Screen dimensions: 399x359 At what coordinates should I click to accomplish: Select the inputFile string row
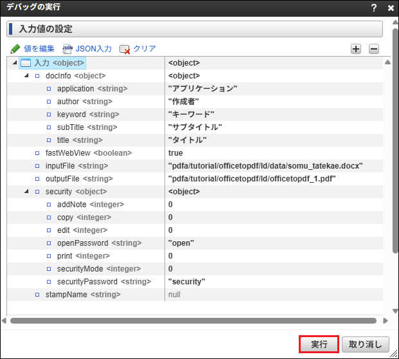pyautogui.click(x=78, y=166)
